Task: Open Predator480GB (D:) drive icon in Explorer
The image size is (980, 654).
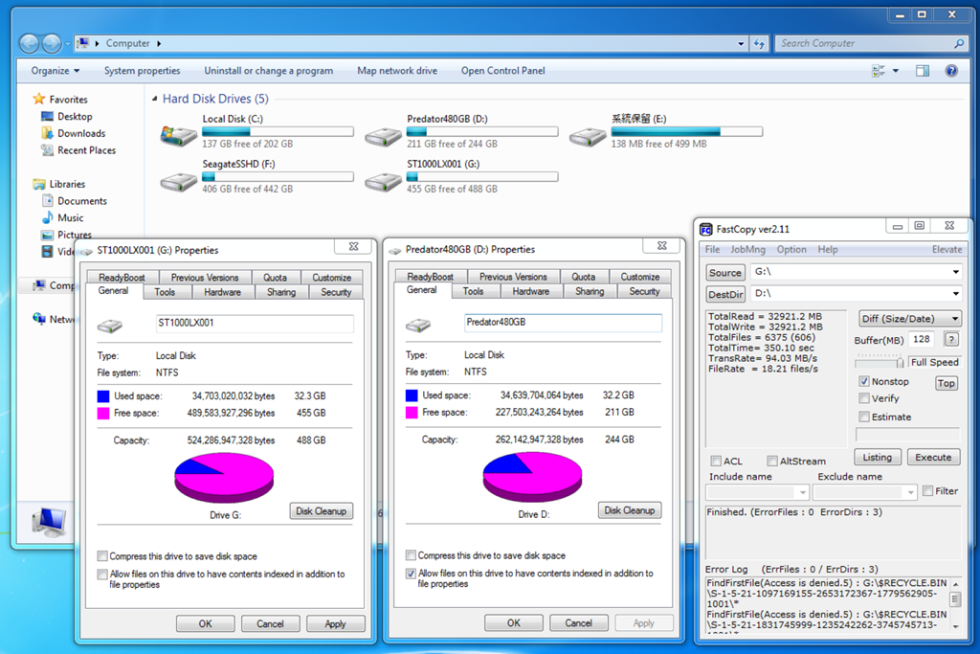Action: tap(383, 136)
